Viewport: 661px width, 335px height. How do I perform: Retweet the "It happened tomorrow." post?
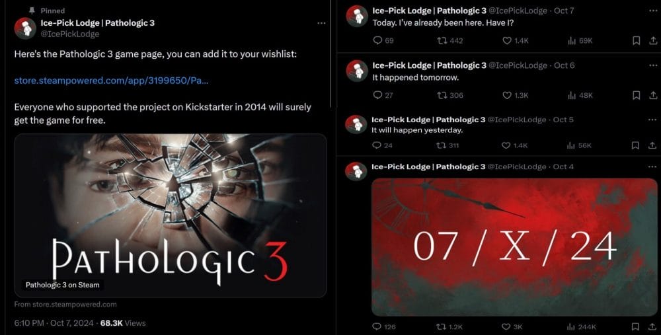449,95
